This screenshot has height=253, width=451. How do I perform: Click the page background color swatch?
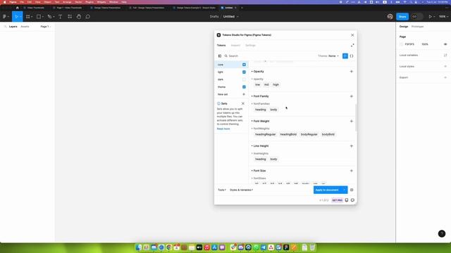pos(401,44)
